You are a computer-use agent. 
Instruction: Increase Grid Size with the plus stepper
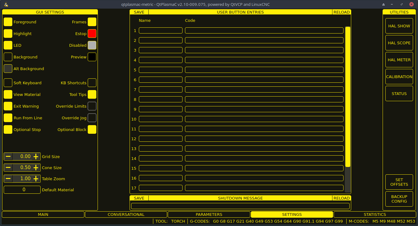(x=36, y=157)
